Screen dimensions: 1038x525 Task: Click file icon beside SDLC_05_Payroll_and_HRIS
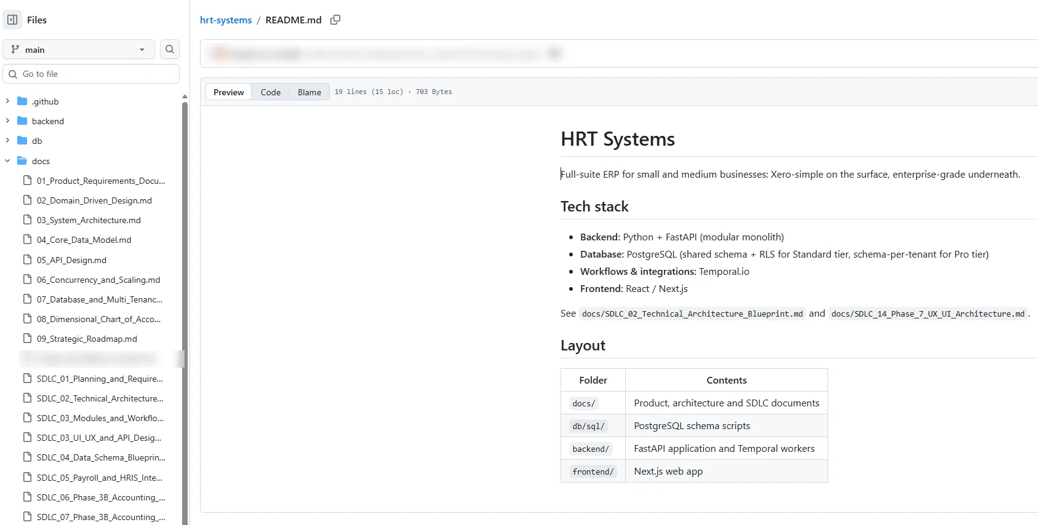click(x=27, y=478)
